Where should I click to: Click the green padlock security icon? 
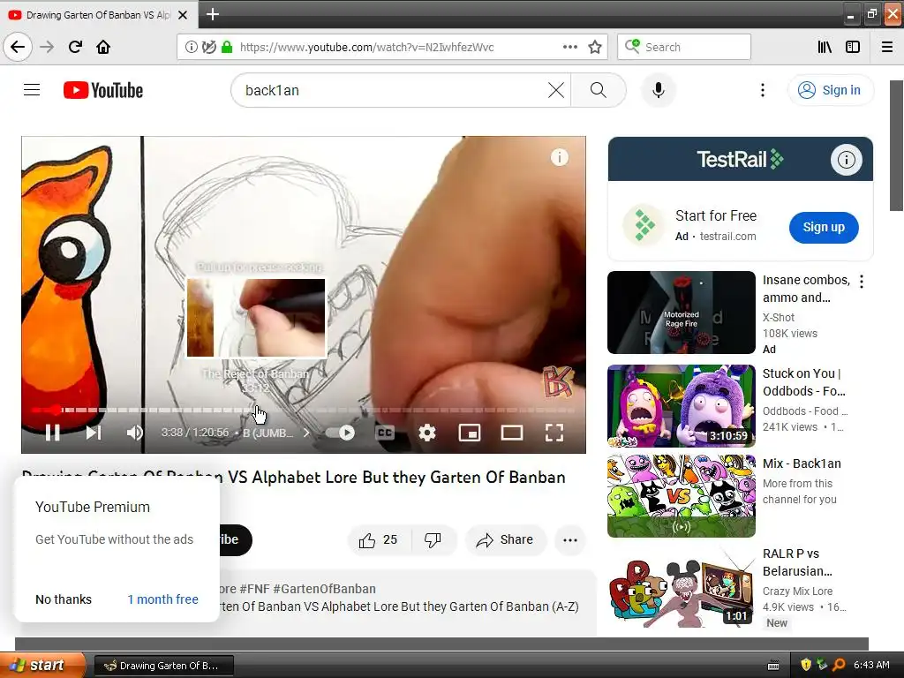click(x=227, y=47)
